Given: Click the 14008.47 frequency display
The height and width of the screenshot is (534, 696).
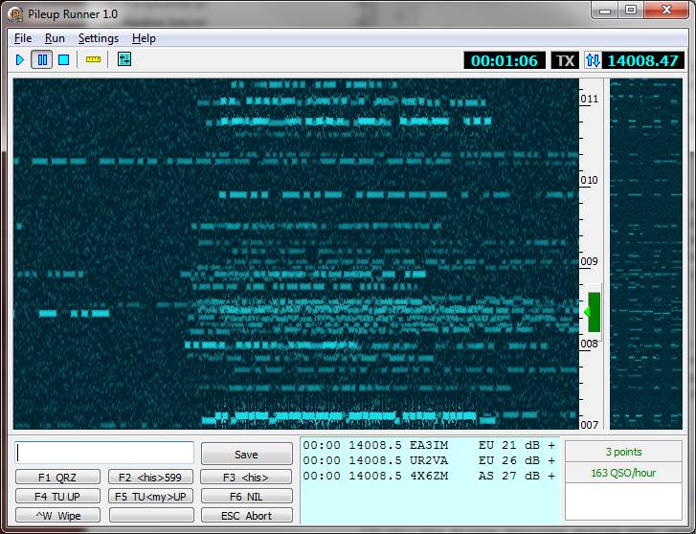Looking at the screenshot, I should coord(642,60).
